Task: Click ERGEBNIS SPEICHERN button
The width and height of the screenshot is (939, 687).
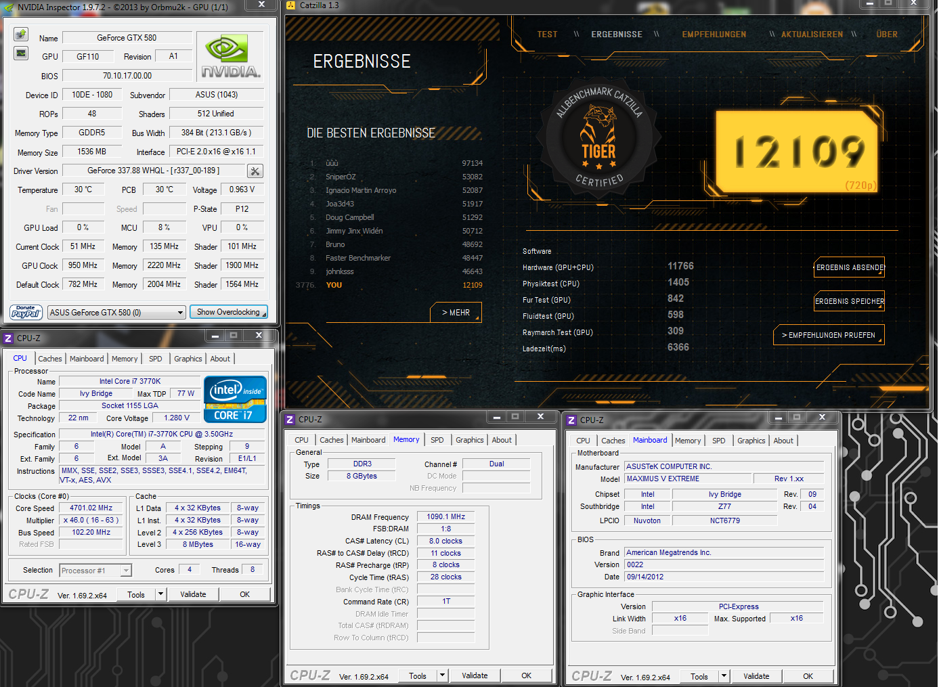Action: 850,301
